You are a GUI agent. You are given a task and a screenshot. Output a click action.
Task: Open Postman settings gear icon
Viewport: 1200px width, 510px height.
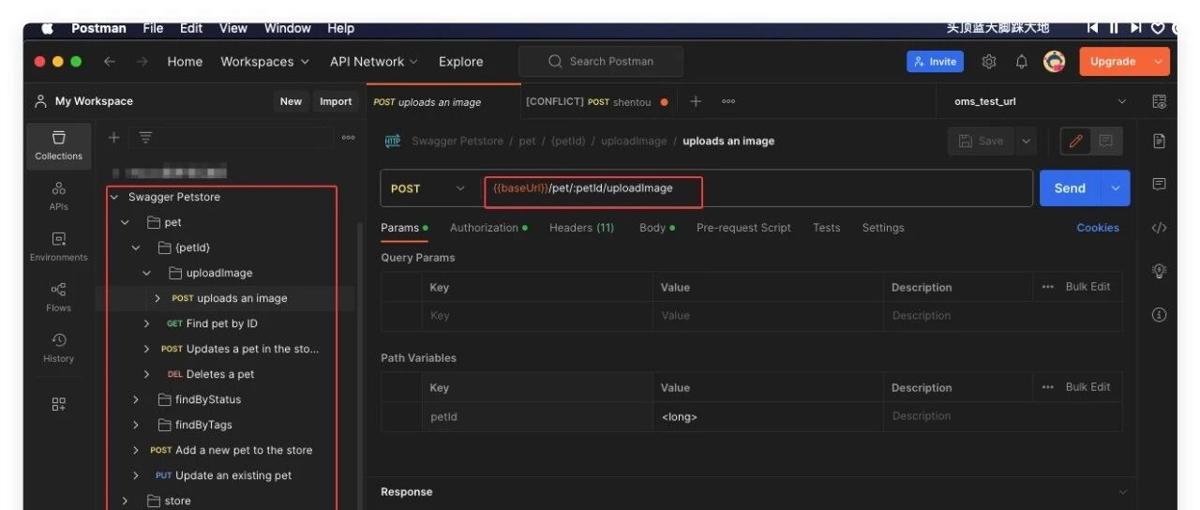pos(989,62)
